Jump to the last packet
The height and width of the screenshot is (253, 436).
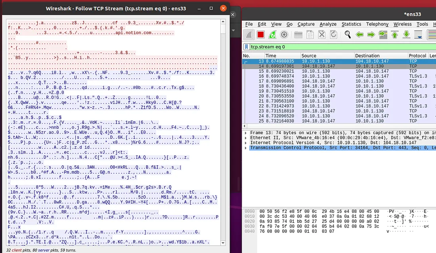point(406,35)
